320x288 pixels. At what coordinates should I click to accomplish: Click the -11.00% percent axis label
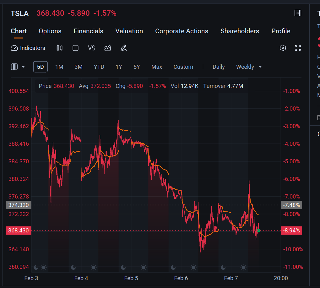click(293, 267)
